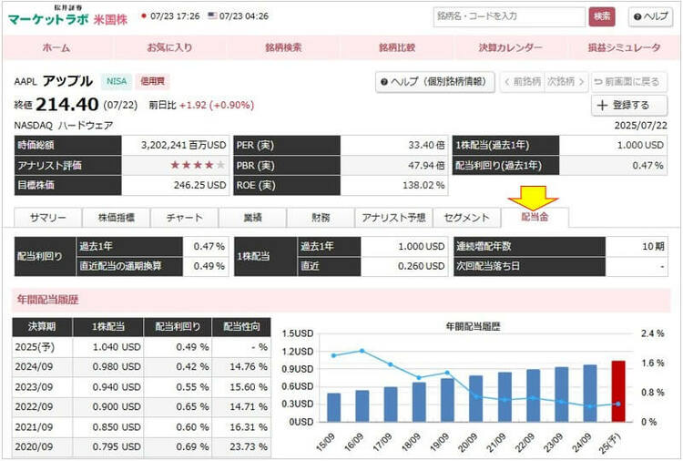The height and width of the screenshot is (461, 683).
Task: Click the ＋登録する button
Action: (x=628, y=105)
